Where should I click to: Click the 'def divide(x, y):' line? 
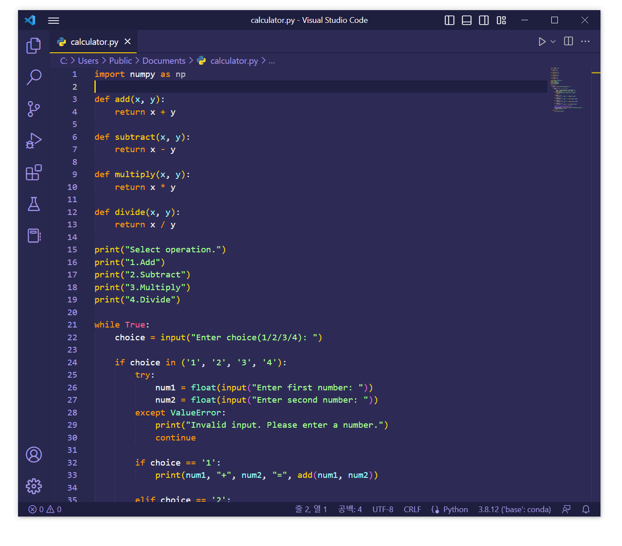(137, 212)
